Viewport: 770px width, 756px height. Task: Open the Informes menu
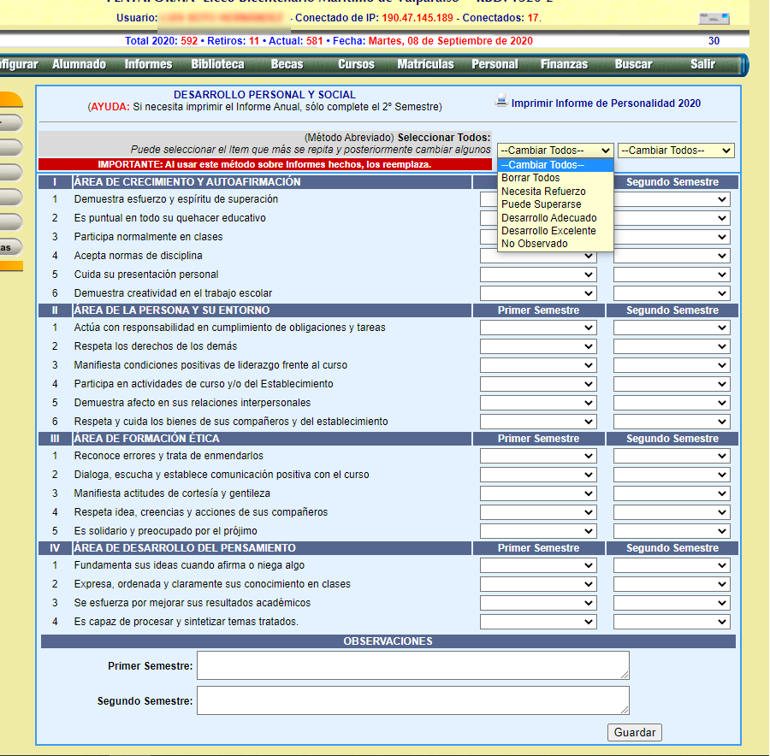[x=148, y=64]
